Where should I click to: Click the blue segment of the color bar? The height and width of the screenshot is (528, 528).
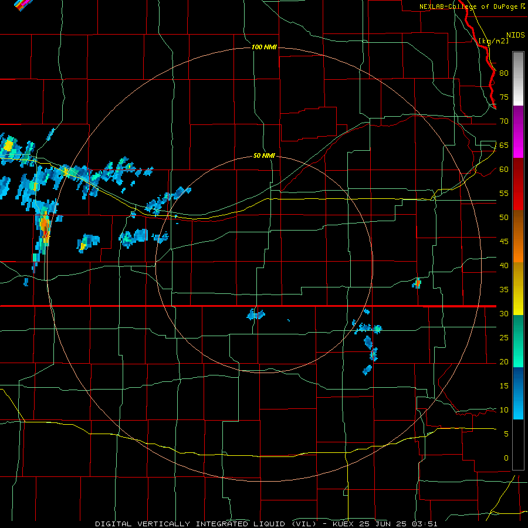[x=518, y=393]
